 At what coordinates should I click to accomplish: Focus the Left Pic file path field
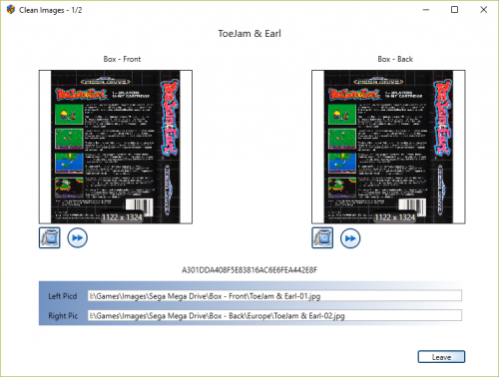pyautogui.click(x=274, y=295)
